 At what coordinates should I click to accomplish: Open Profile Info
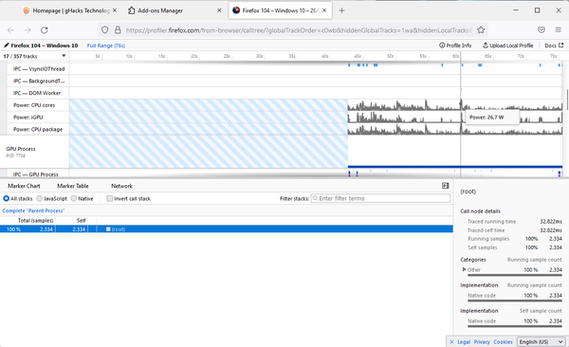pyautogui.click(x=455, y=46)
